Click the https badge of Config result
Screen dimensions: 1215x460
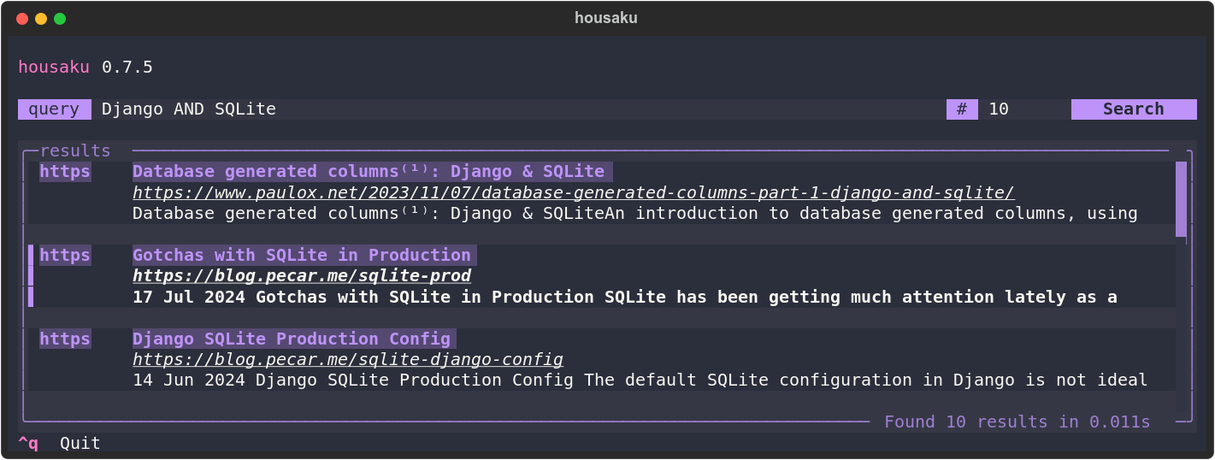coord(64,339)
